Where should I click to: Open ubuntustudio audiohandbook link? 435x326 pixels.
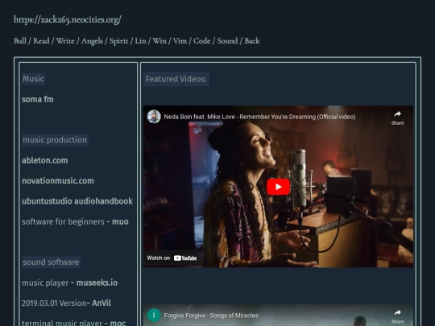(x=77, y=201)
